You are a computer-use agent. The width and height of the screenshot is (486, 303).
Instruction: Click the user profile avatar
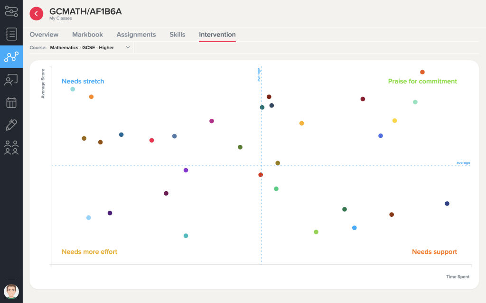[x=11, y=291]
